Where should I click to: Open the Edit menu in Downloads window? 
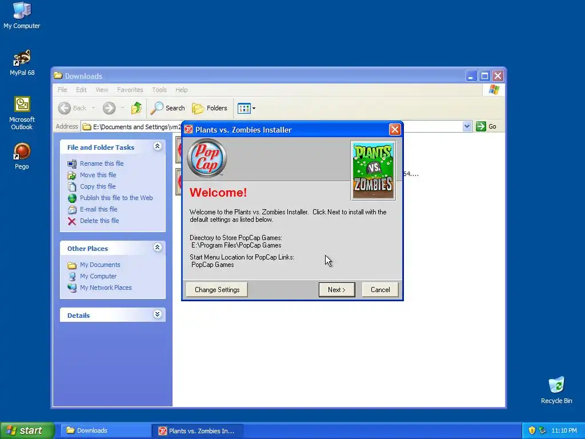81,90
